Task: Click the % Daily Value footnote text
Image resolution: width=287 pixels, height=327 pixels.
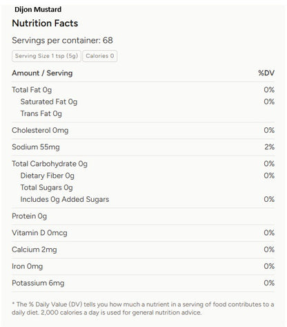Action: (x=143, y=308)
